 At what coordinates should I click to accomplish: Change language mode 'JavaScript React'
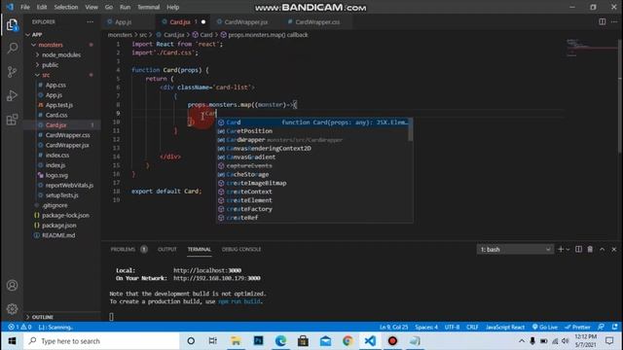[x=505, y=327]
